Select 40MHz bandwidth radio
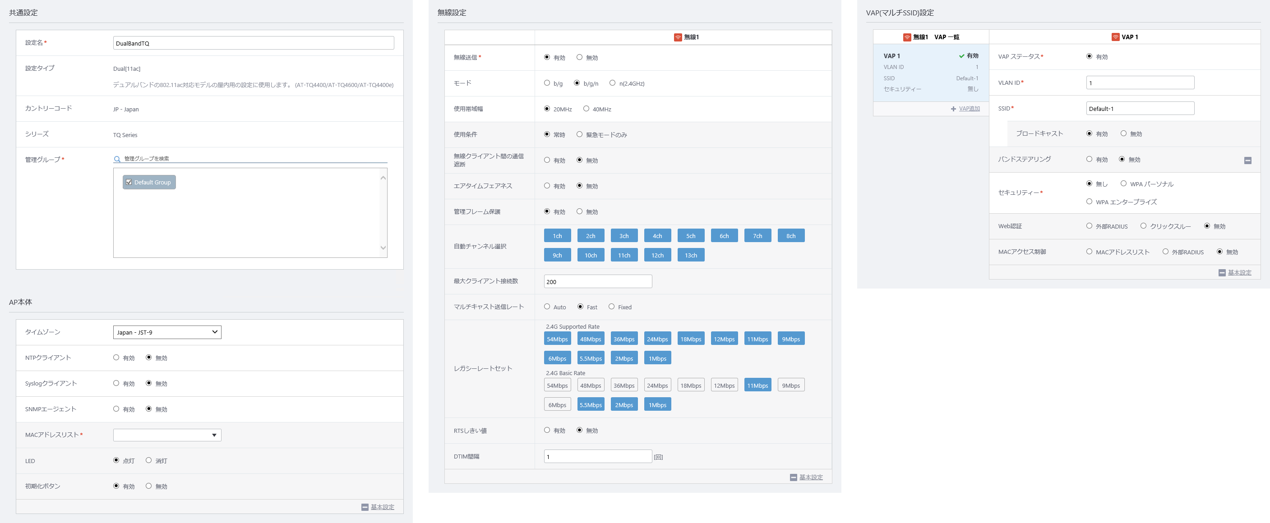 point(586,109)
